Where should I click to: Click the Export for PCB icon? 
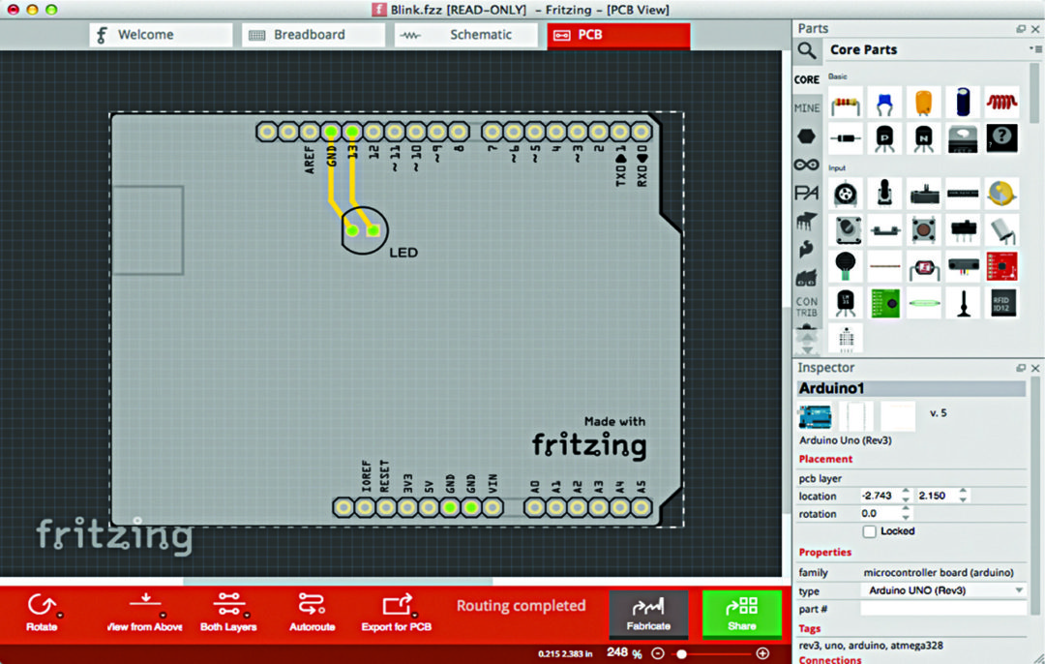[x=397, y=607]
